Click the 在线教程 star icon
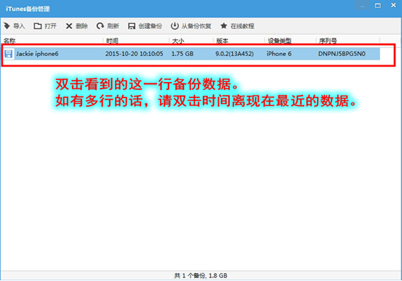This screenshot has width=402, height=281. click(x=224, y=25)
